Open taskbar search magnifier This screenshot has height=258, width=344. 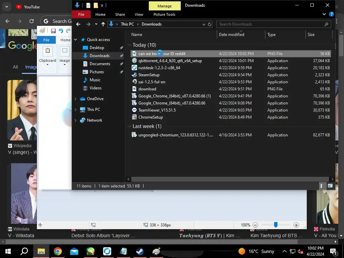(x=24, y=251)
